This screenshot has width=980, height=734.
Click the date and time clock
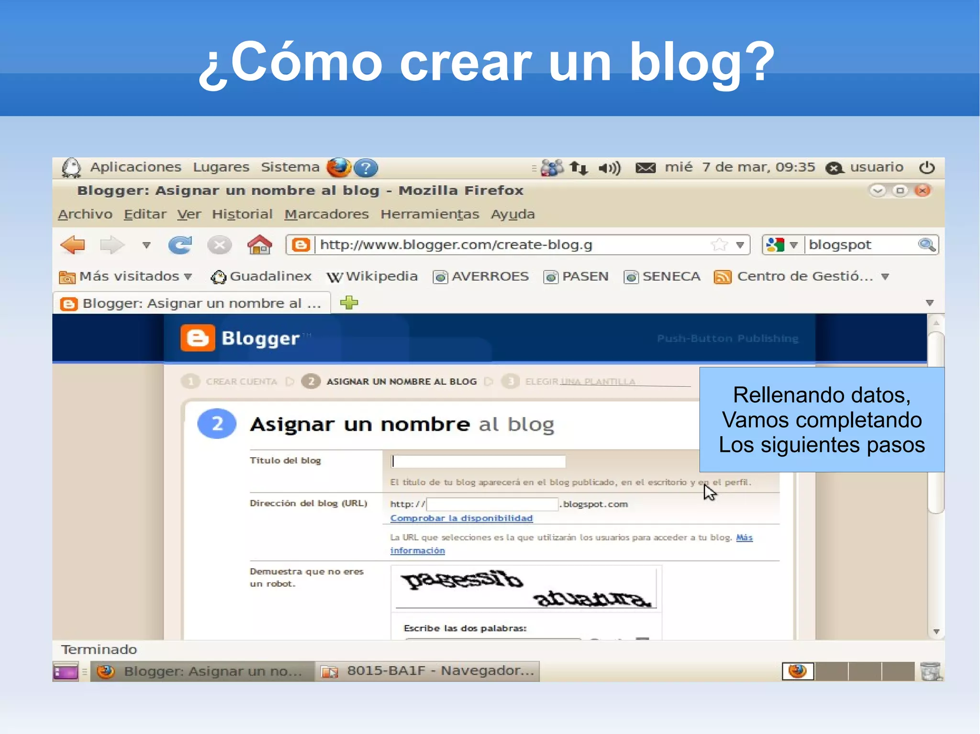740,167
